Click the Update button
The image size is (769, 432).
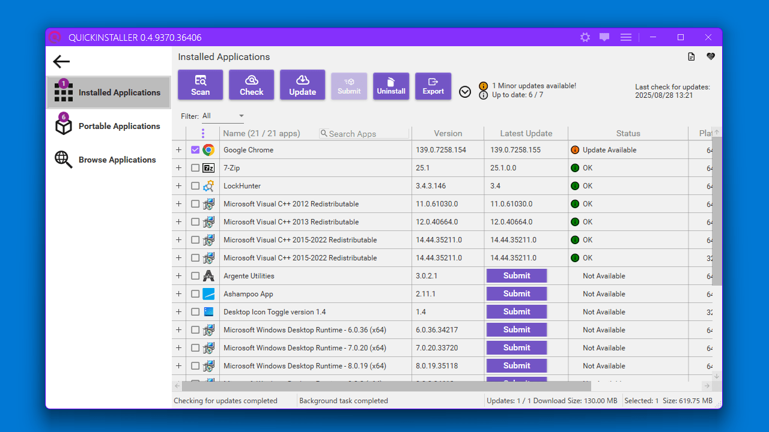point(303,85)
